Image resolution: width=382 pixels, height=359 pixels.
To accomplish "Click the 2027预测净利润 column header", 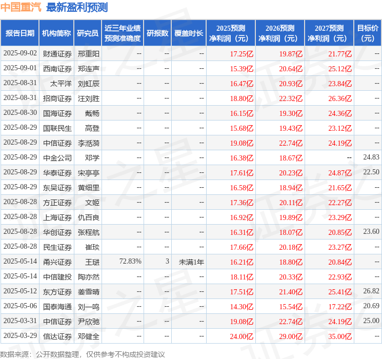I will tap(329, 33).
